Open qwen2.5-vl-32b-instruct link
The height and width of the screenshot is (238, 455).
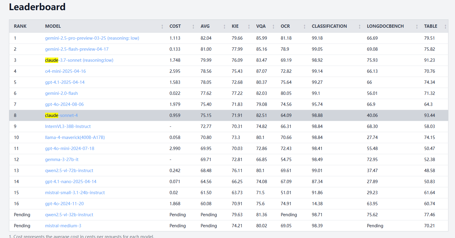(69, 215)
